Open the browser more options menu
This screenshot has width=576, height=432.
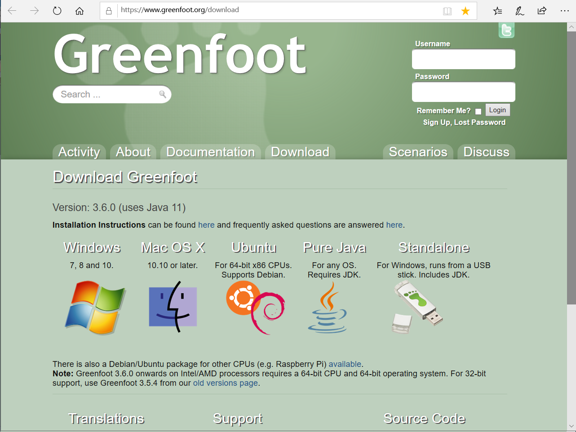click(x=564, y=11)
